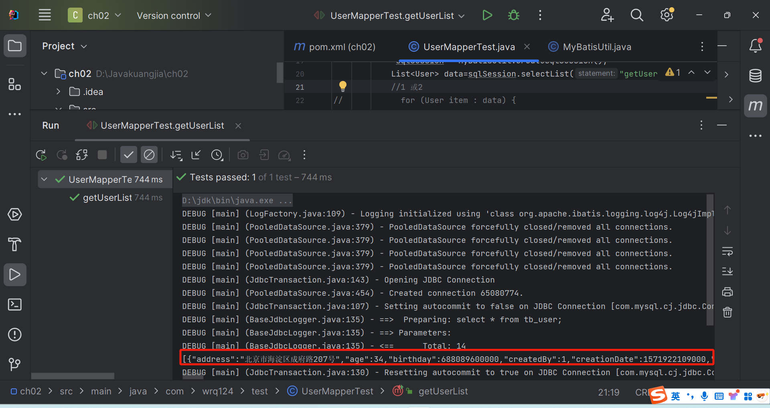Rerun failed tests icon
The image size is (770, 408).
(62, 155)
